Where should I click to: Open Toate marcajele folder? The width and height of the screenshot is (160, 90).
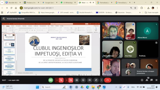point(152,12)
